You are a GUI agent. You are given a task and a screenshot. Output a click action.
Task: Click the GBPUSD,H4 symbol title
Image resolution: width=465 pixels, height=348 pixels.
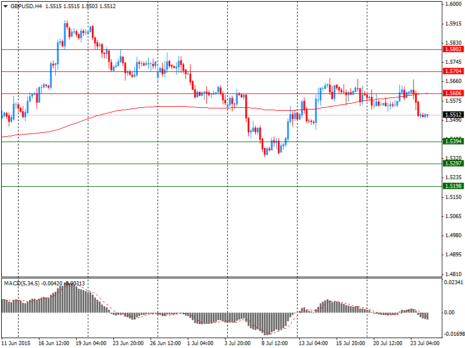point(26,6)
